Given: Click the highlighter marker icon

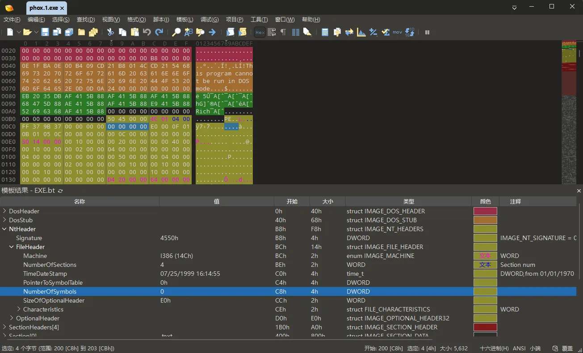Looking at the screenshot, I should point(307,32).
